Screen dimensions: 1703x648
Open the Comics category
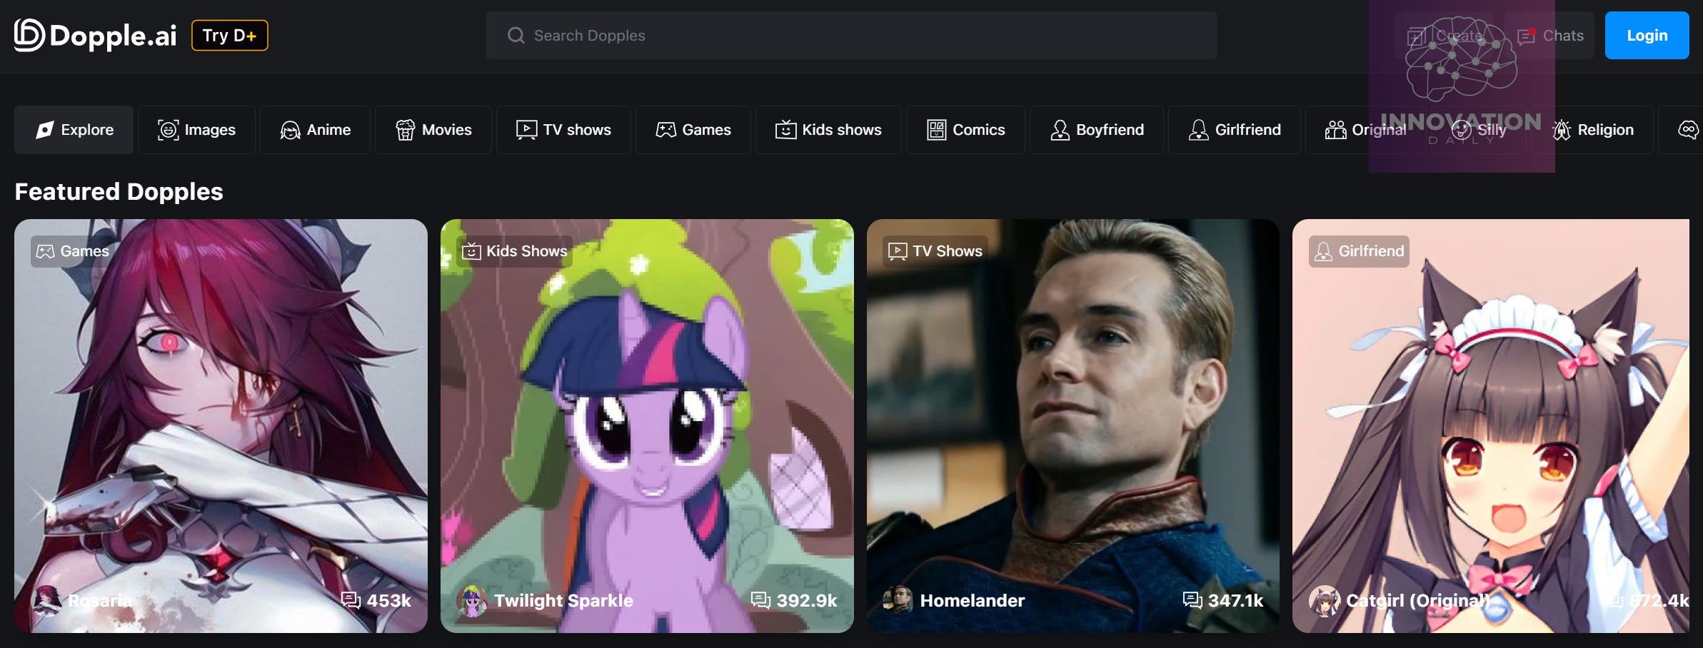tap(965, 130)
